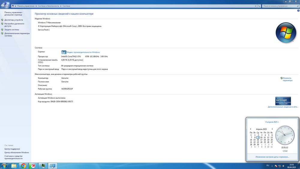Go to next month in calendar
Image resolution: width=300 pixels, height=169 pixels.
point(272,129)
